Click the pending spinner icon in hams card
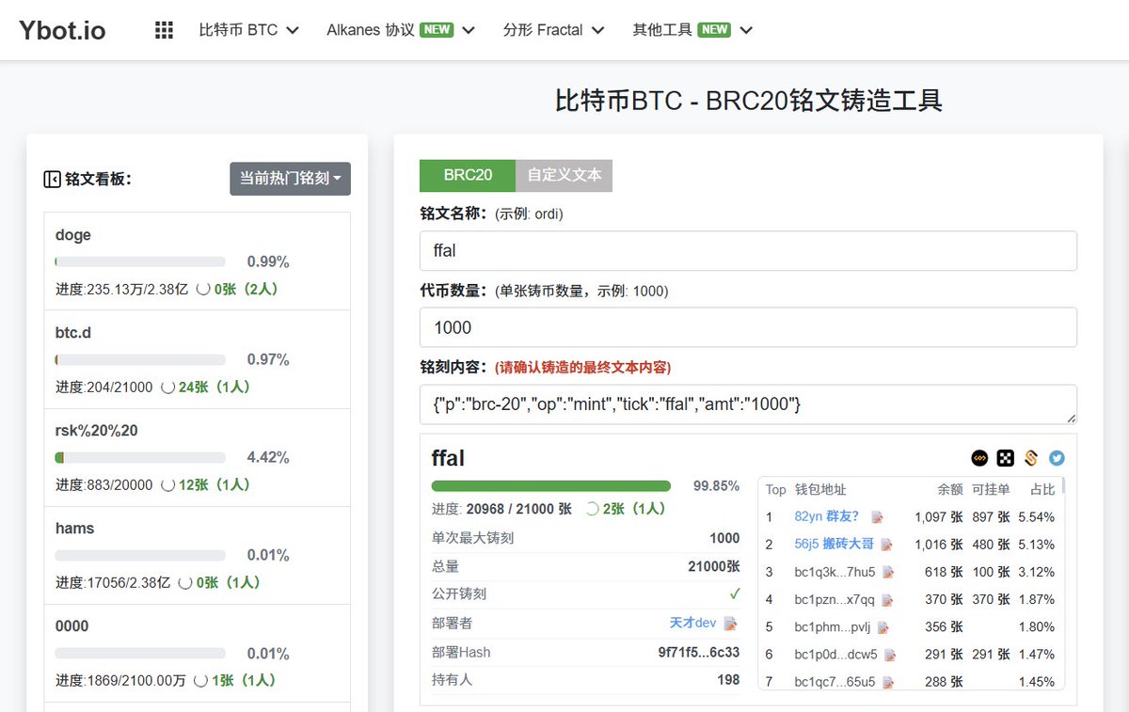 point(185,582)
